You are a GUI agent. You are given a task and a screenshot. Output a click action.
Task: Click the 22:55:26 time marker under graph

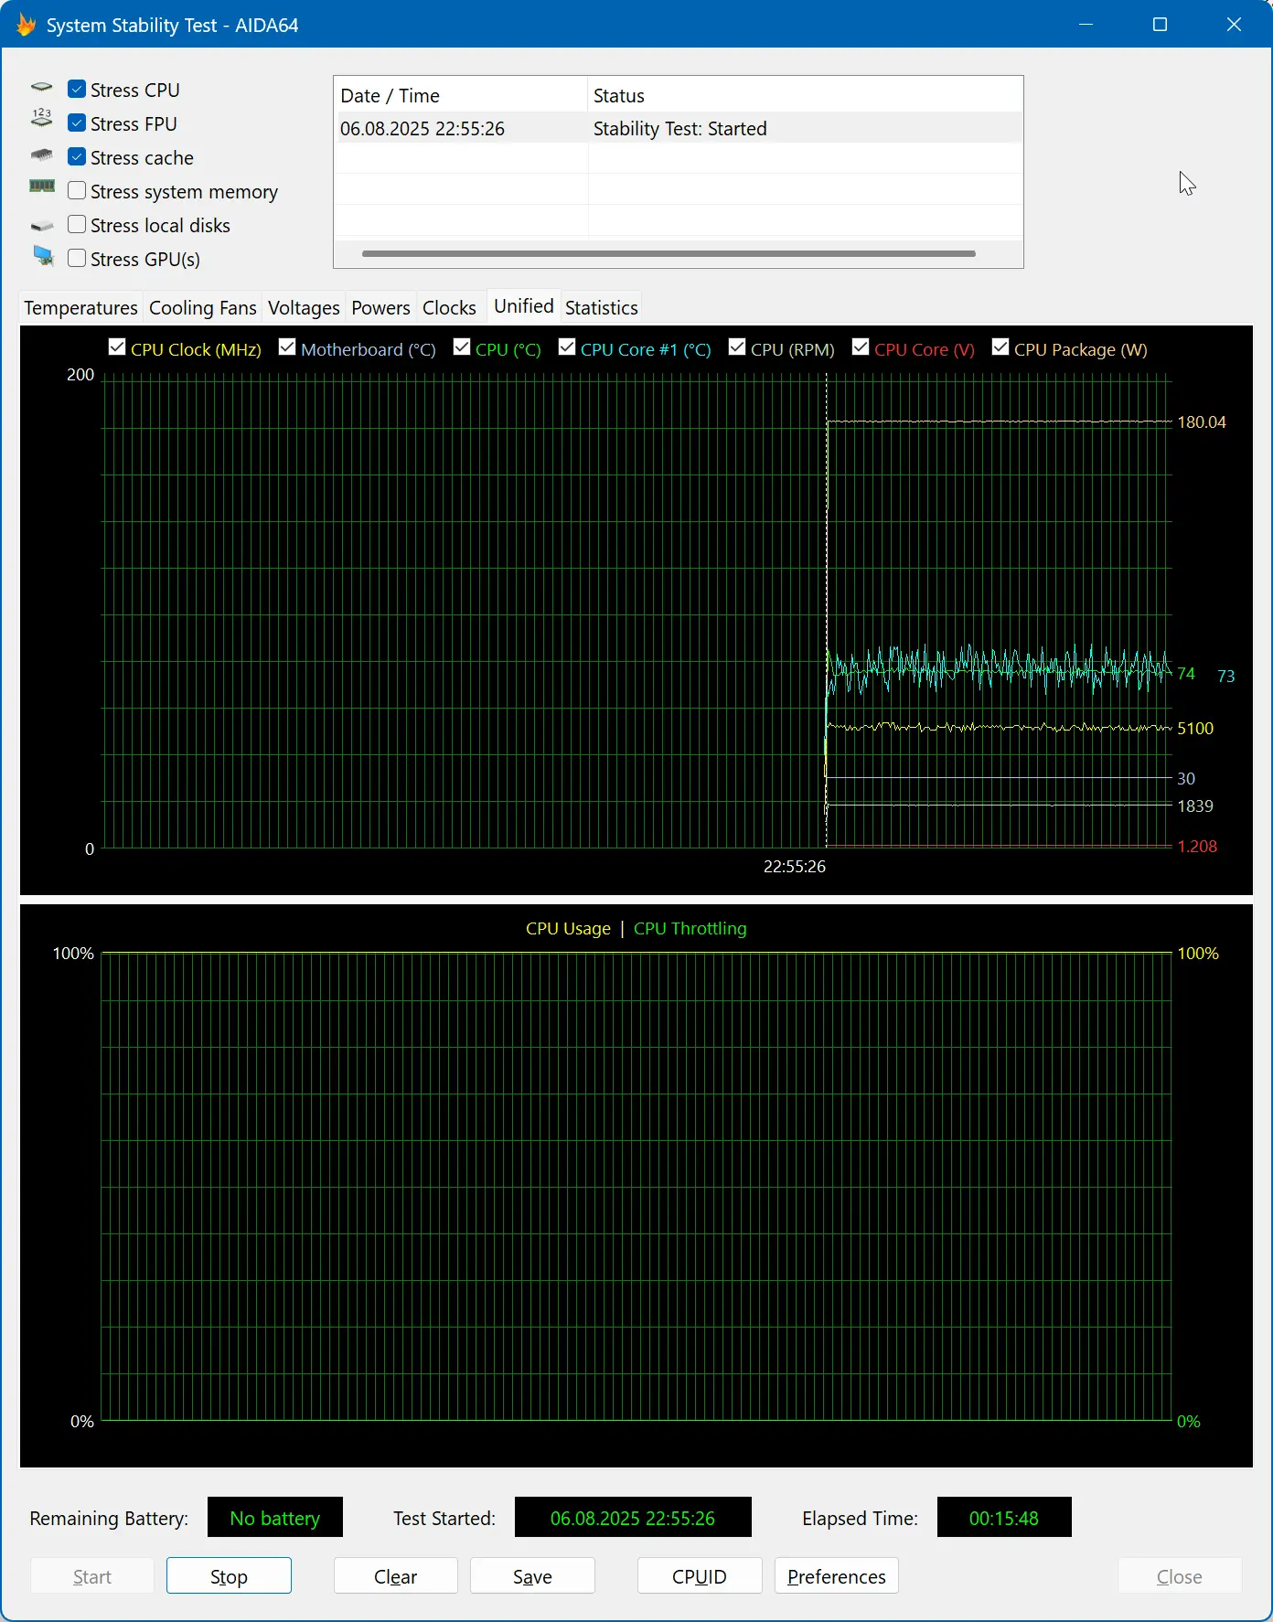[x=795, y=867]
